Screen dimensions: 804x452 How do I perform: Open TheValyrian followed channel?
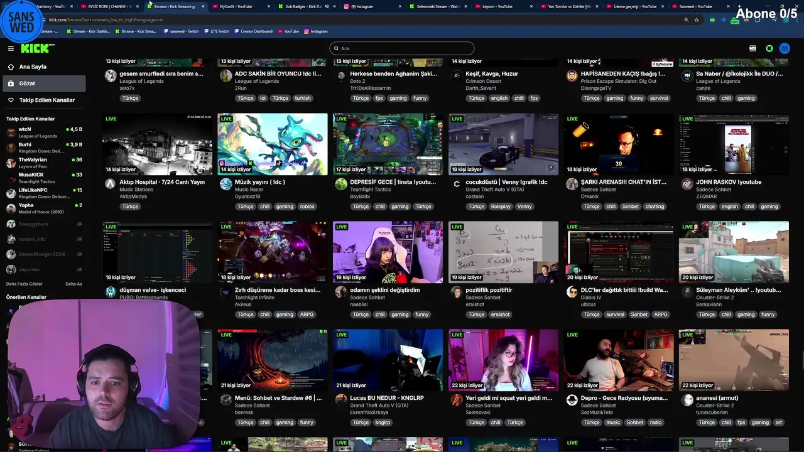click(44, 163)
